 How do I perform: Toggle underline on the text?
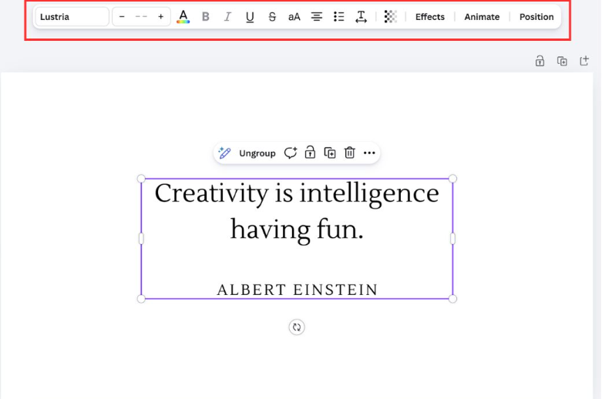[250, 17]
